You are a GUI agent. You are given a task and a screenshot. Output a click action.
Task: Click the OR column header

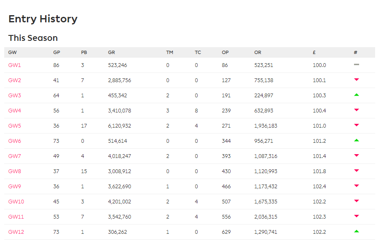tap(258, 53)
